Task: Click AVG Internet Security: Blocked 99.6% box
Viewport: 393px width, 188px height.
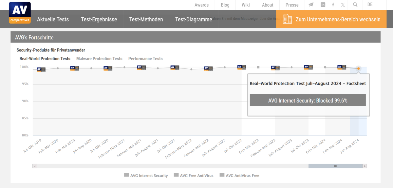Action: click(308, 101)
